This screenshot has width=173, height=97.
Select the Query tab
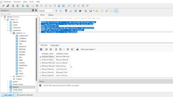pos(42,15)
